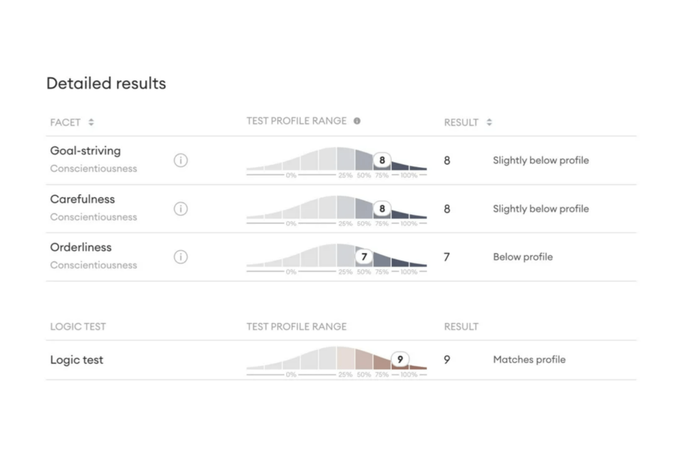Open the Carefulness info icon
The width and height of the screenshot is (698, 450).
(x=180, y=209)
